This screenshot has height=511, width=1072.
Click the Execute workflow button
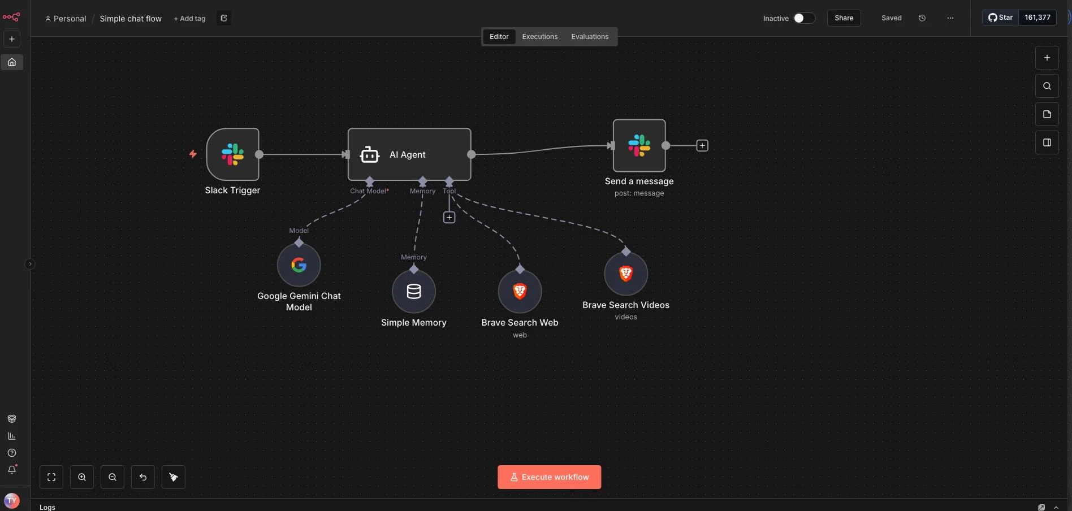coord(550,477)
